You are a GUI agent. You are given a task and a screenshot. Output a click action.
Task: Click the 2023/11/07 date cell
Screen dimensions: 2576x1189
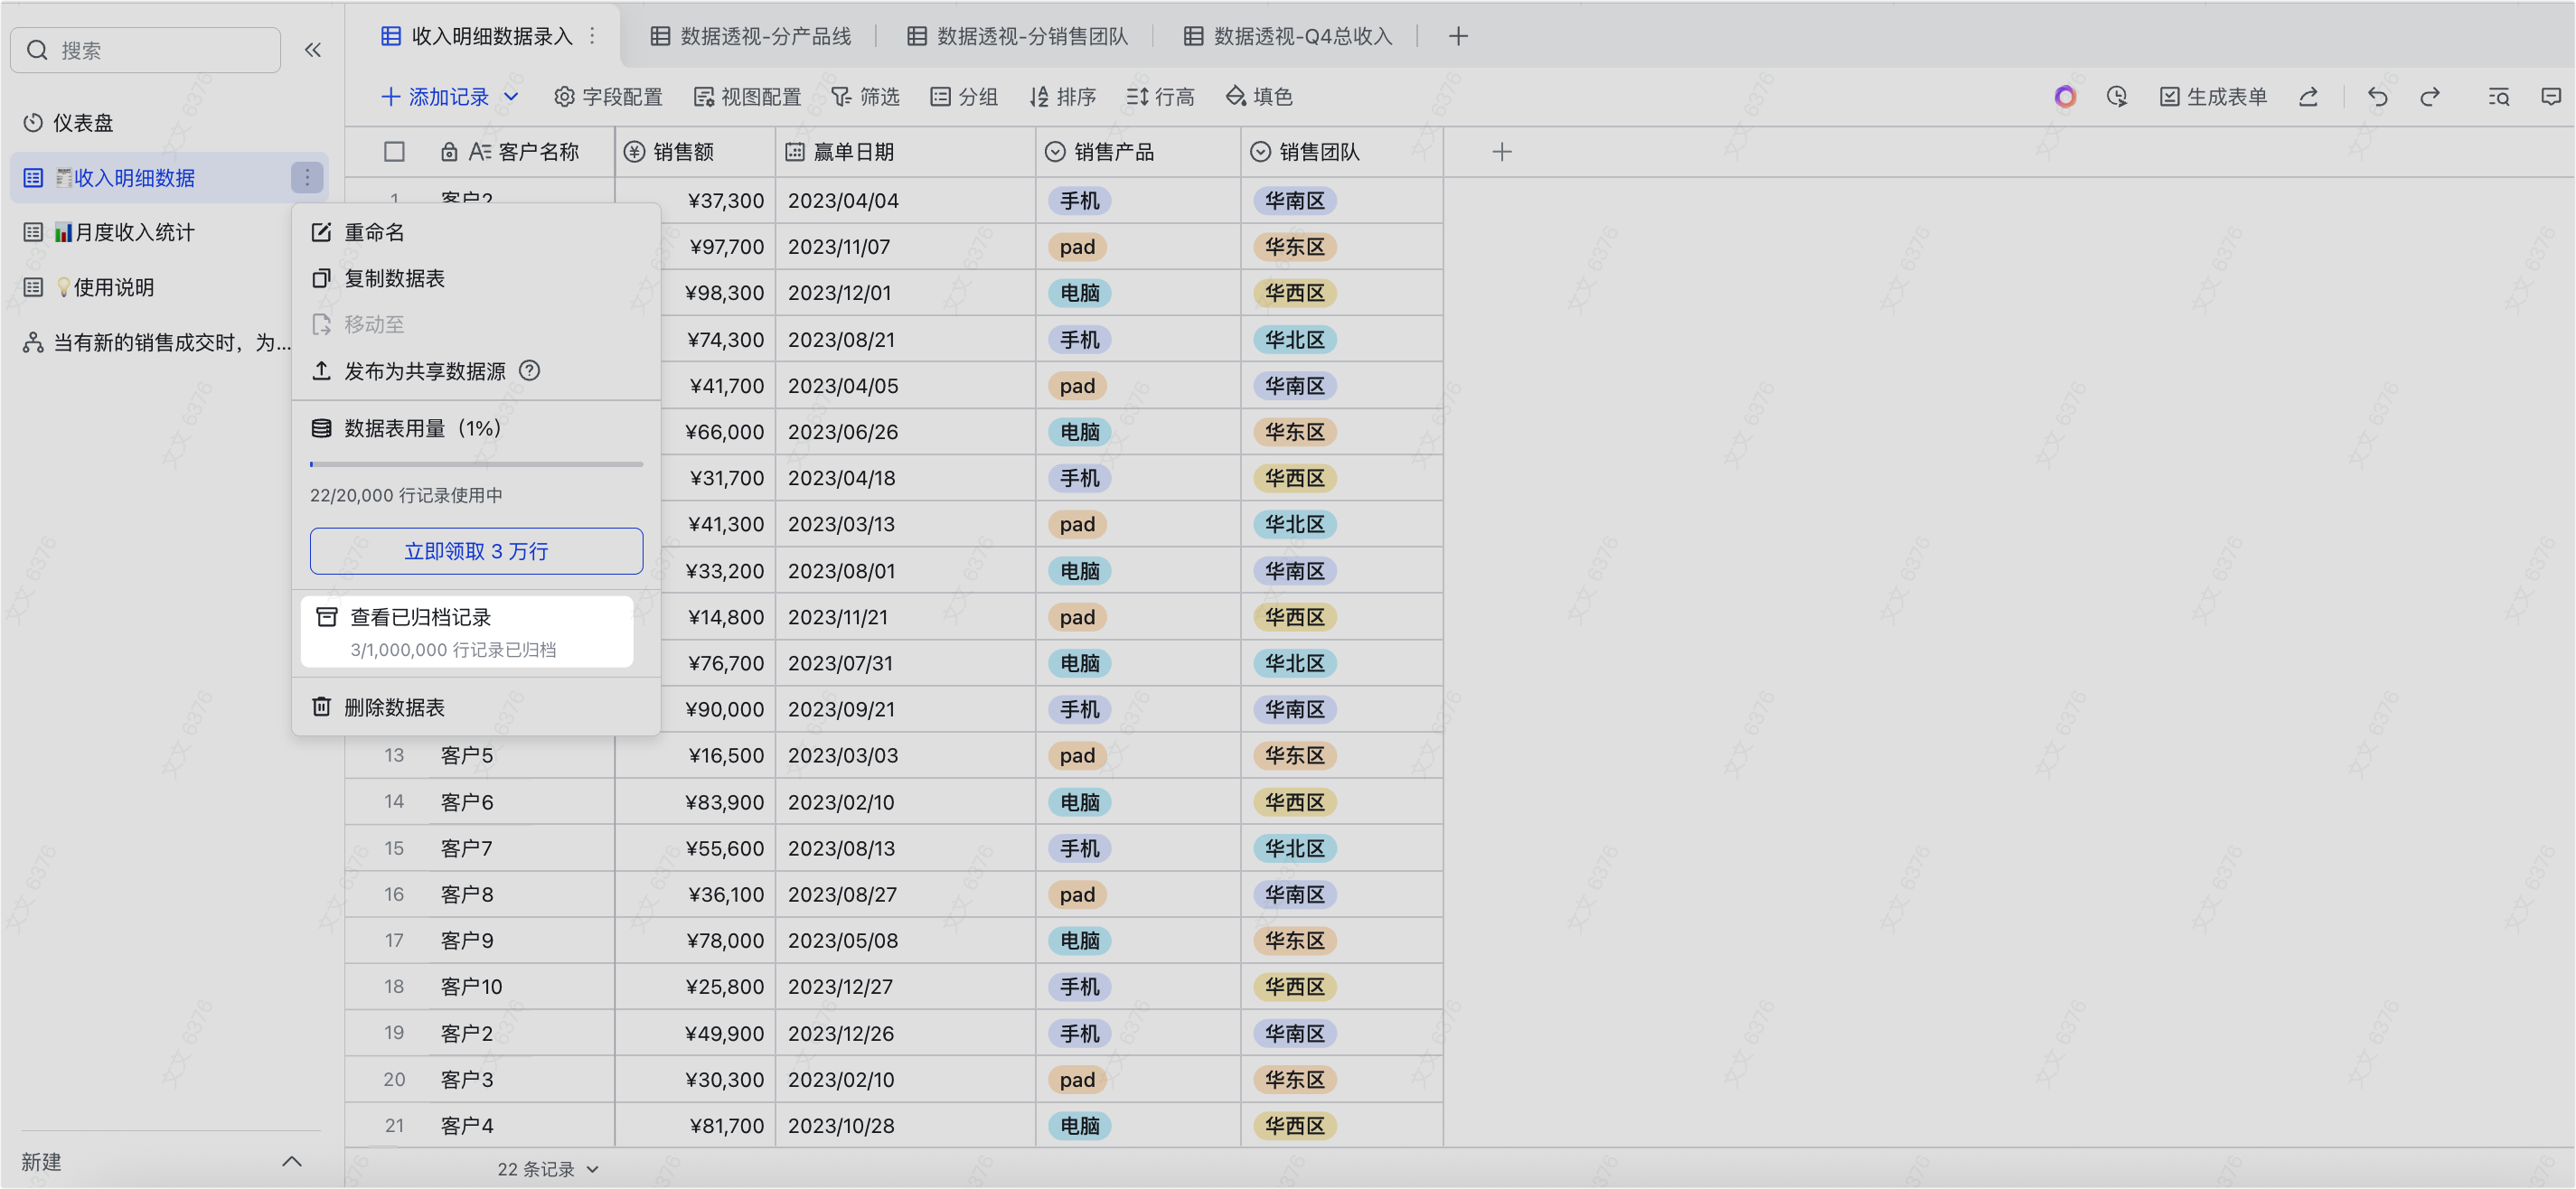click(x=905, y=247)
